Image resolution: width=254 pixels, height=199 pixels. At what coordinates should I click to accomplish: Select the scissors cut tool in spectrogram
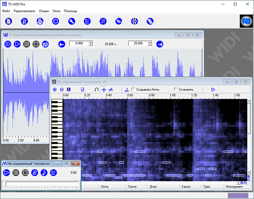click(x=111, y=90)
